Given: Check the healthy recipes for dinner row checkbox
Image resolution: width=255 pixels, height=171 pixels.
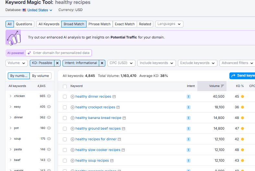Looking at the screenshot, I should [x=65, y=139].
